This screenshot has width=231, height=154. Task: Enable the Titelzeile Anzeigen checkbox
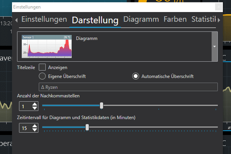click(x=42, y=67)
